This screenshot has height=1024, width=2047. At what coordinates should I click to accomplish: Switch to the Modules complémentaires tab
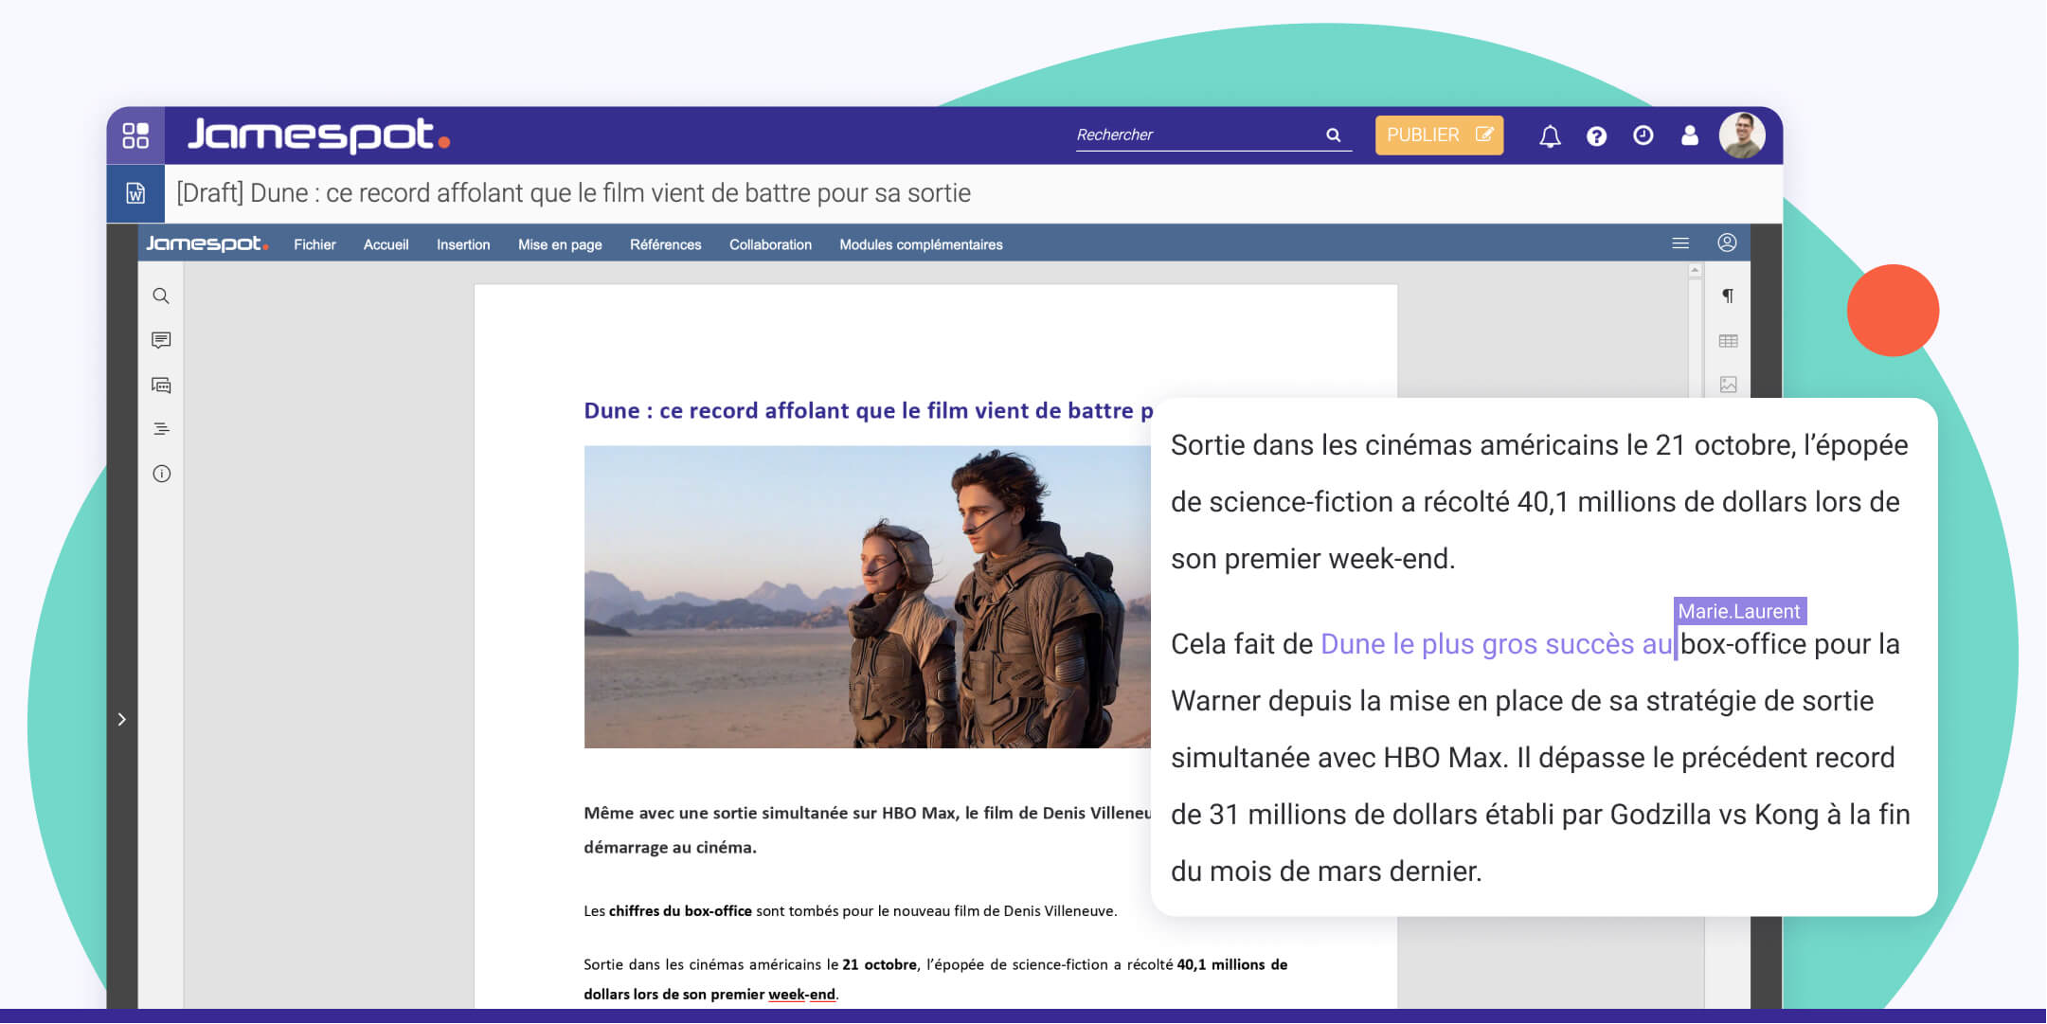921,244
